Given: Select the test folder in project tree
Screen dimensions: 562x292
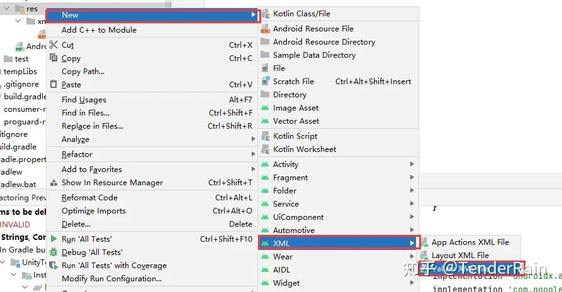Looking at the screenshot, I should click(x=21, y=59).
